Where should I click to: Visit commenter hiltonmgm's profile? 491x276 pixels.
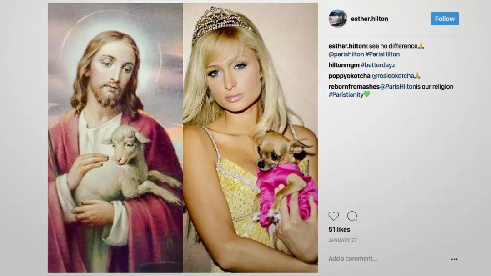[344, 65]
